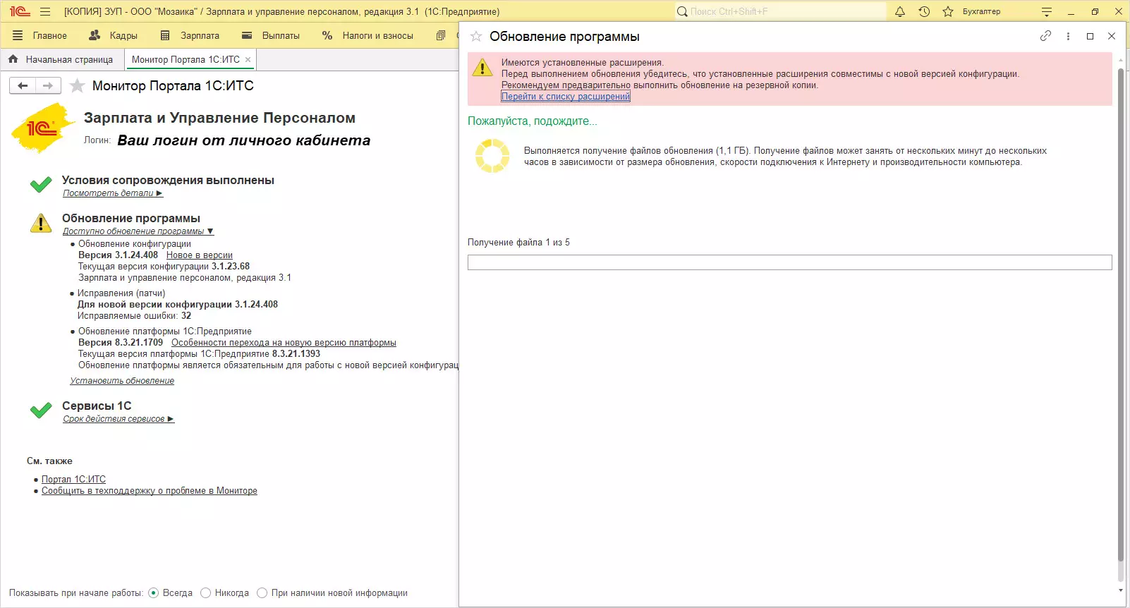The image size is (1130, 608).
Task: Copy link to Обновление программы form
Action: (1045, 36)
